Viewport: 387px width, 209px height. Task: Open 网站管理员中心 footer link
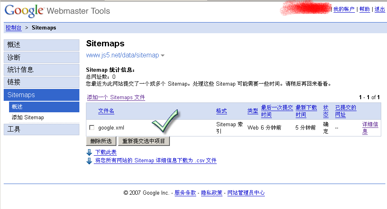[x=246, y=193]
